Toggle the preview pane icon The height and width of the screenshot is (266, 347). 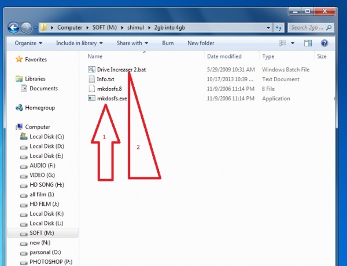308,43
